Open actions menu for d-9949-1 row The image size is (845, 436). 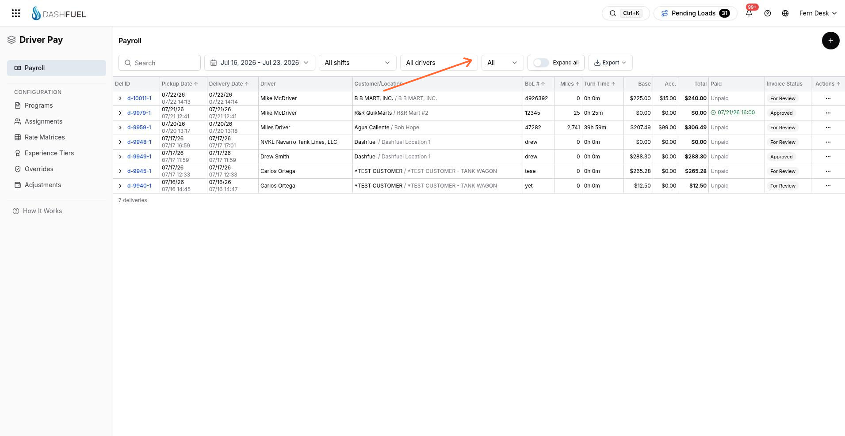tap(828, 157)
